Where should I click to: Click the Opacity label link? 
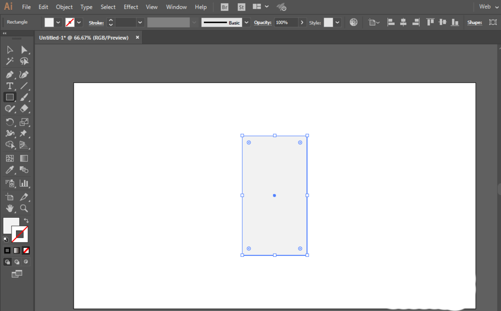[x=263, y=23]
